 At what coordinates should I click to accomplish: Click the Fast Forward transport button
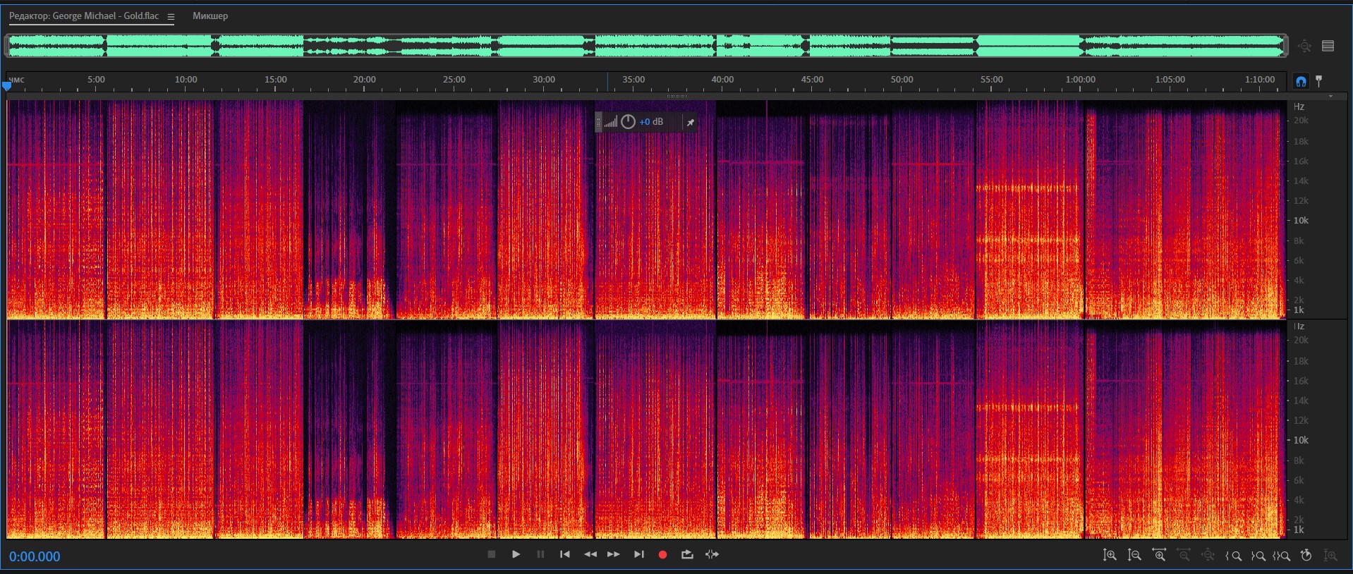[614, 554]
